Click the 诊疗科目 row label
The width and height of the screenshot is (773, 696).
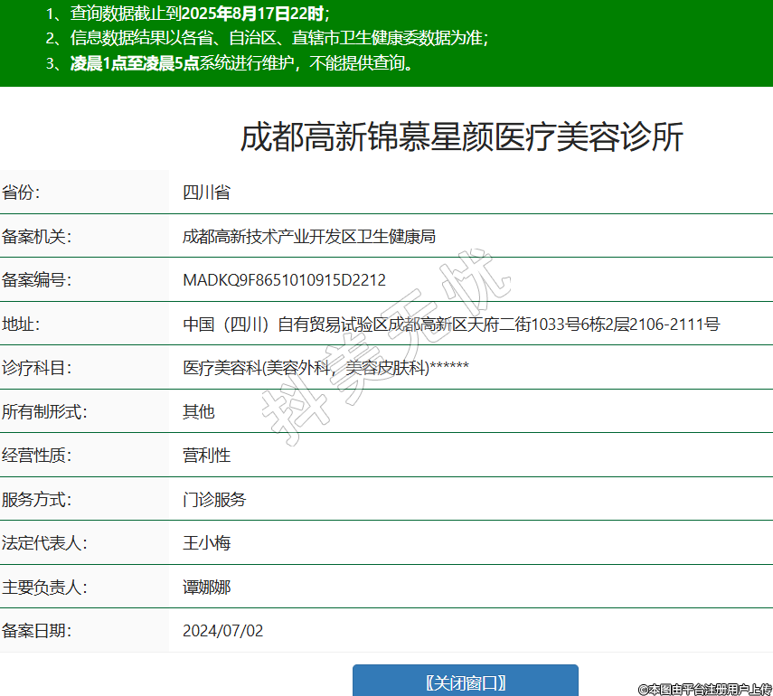[36, 368]
